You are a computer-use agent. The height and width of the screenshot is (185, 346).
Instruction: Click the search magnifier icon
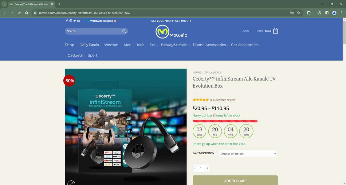124,31
